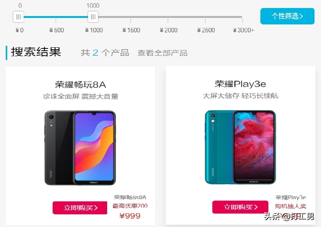Click the ¥2500 mark on the price scale
Viewport: 321px width, 227px height.
[206, 30]
